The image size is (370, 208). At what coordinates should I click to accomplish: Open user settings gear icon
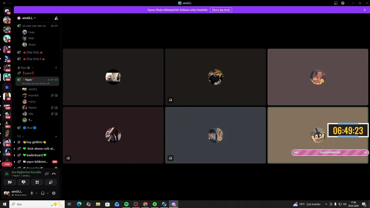coord(54,193)
